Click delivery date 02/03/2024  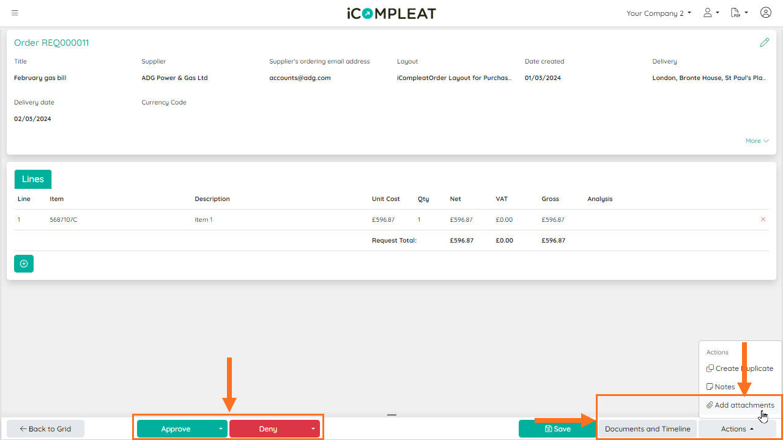32,119
